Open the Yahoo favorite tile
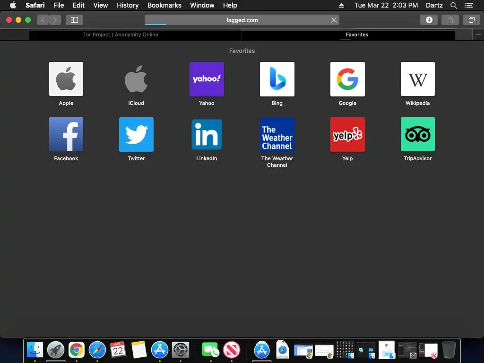 [x=207, y=79]
